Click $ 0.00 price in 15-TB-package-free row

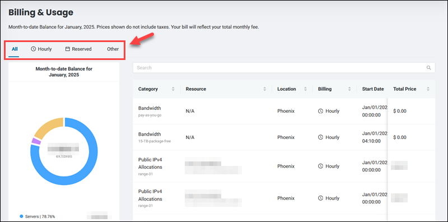(x=400, y=137)
